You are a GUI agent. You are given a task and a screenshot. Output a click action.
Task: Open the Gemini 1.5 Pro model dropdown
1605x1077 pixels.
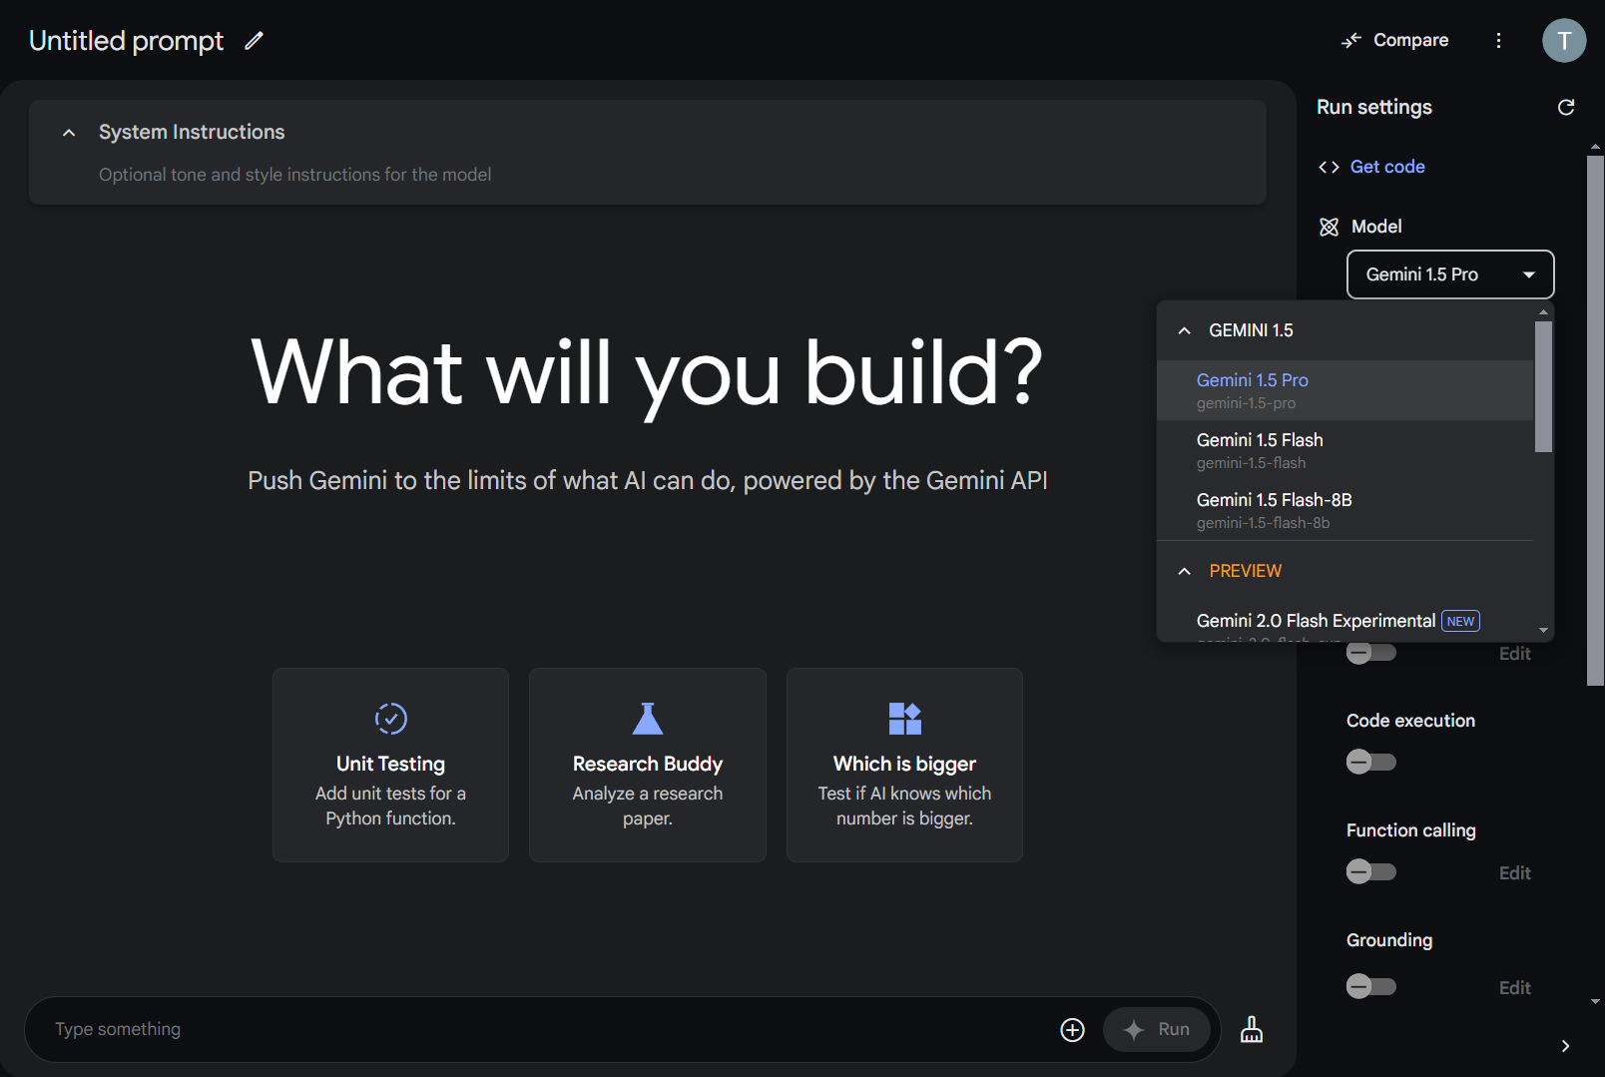(1450, 274)
